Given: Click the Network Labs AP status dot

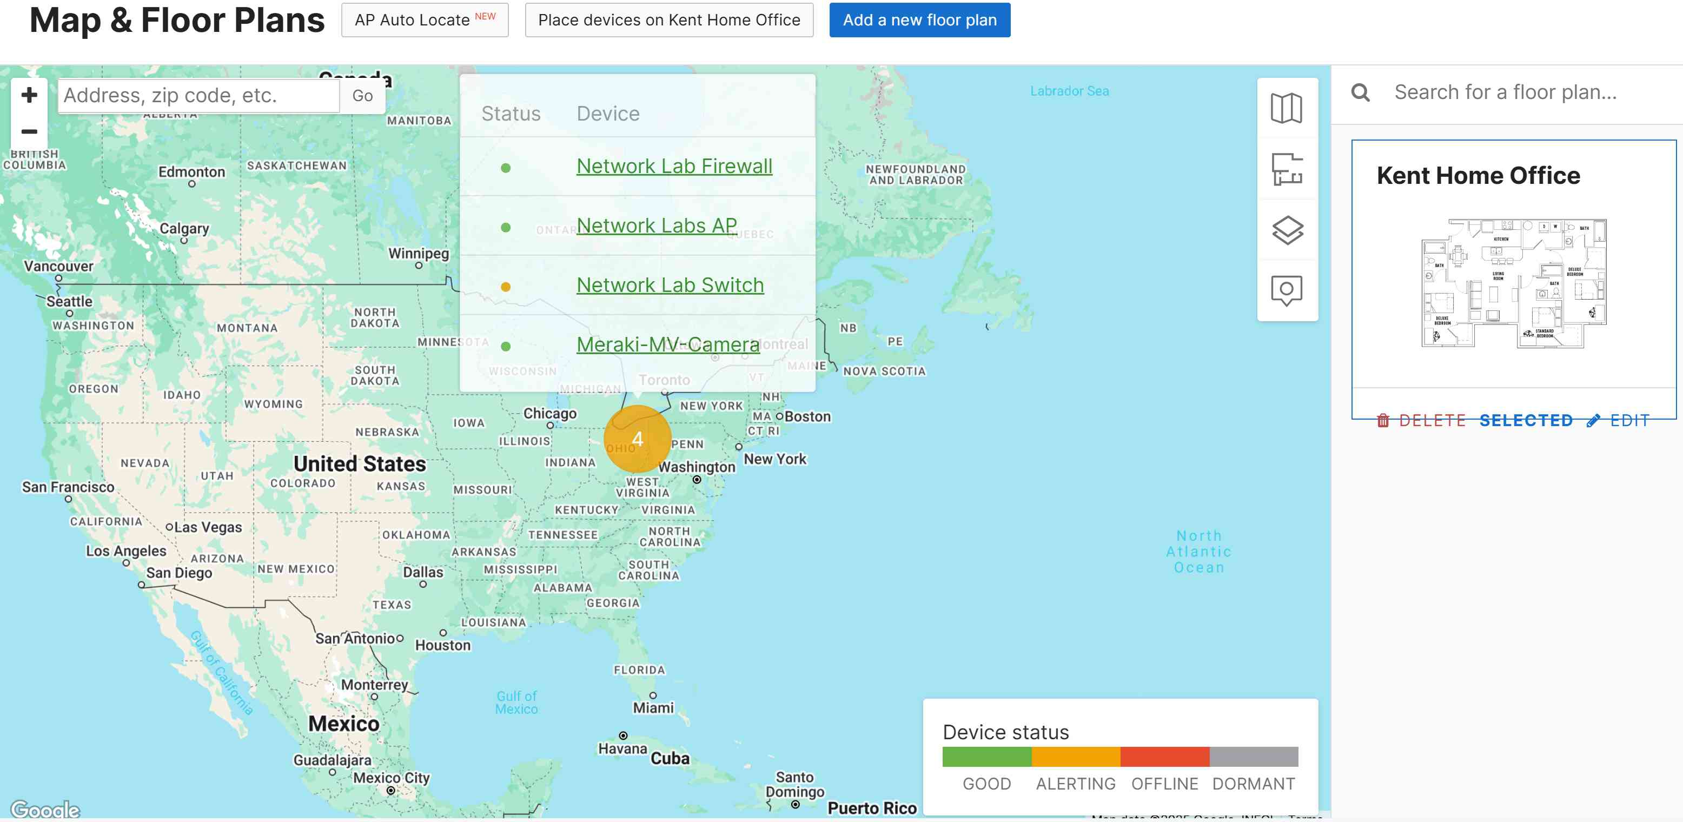Looking at the screenshot, I should 505,227.
